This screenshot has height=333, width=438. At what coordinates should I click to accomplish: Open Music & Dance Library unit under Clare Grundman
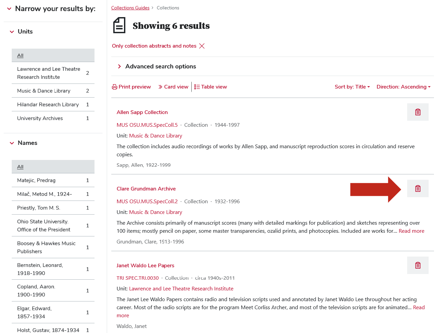pyautogui.click(x=155, y=212)
